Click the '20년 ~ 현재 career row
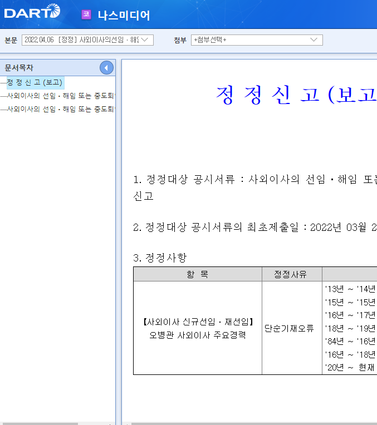 pos(350,368)
